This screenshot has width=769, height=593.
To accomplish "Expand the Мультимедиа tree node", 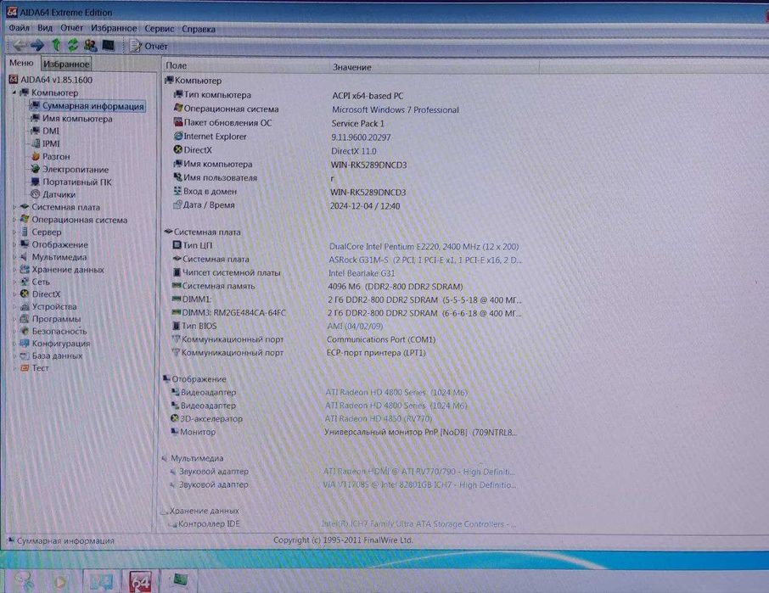I will [14, 257].
